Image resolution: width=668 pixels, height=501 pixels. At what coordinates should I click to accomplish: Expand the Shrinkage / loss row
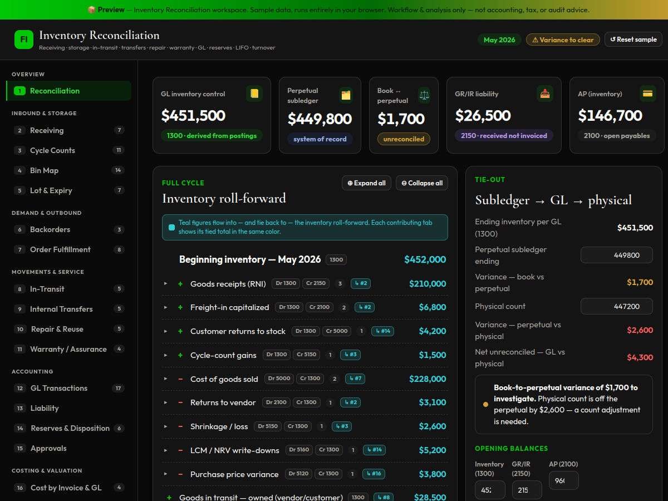pyautogui.click(x=165, y=426)
